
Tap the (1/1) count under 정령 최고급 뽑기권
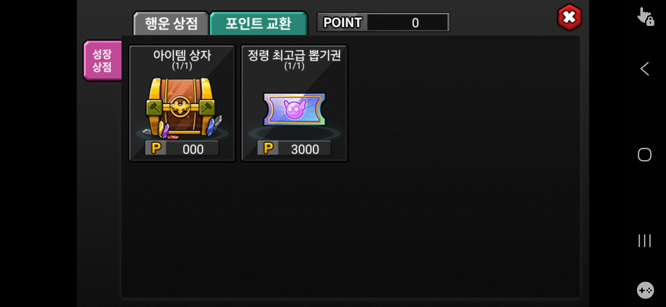294,66
